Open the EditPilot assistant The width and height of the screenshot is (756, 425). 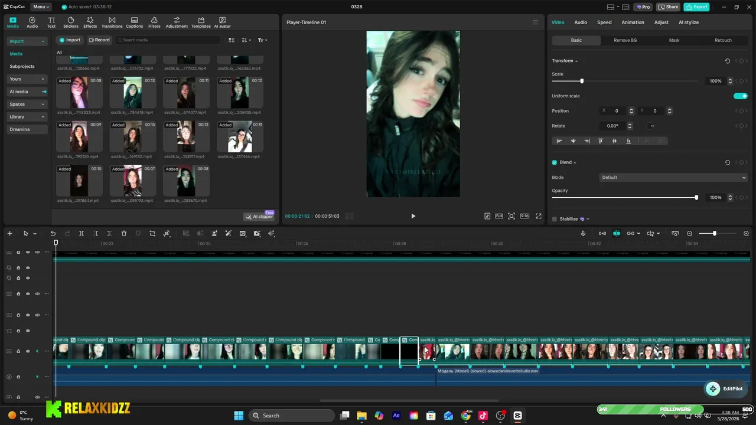(x=726, y=389)
